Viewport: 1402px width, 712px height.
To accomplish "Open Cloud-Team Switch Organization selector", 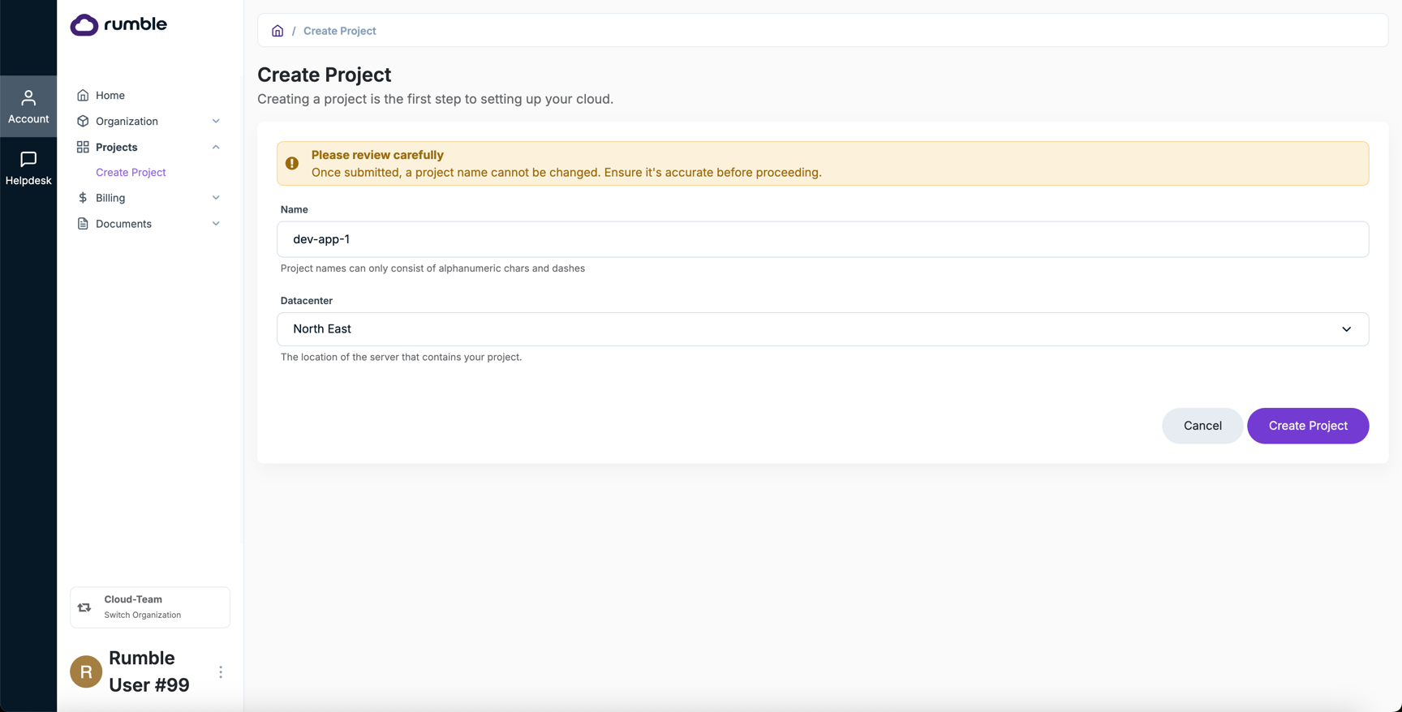I will click(150, 607).
